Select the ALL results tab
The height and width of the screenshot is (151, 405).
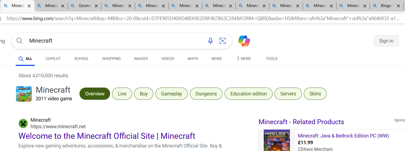pyautogui.click(x=25, y=59)
